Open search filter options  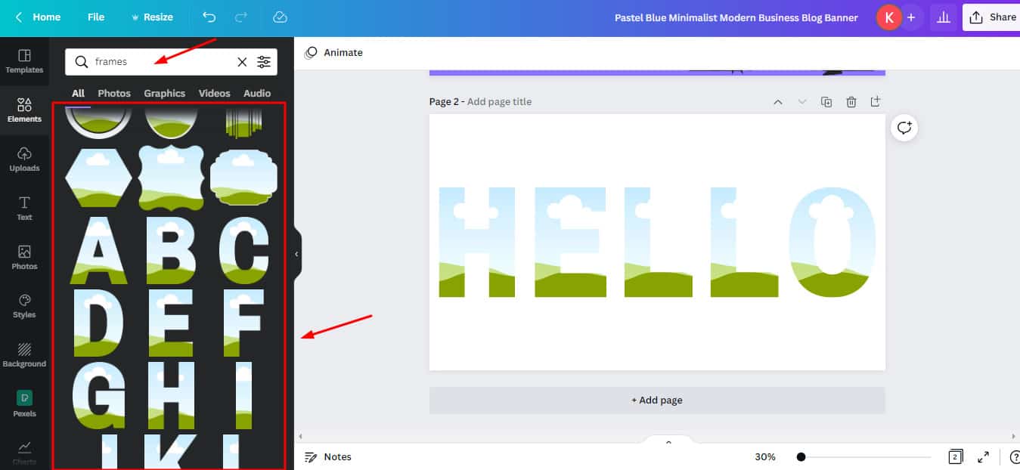[263, 62]
